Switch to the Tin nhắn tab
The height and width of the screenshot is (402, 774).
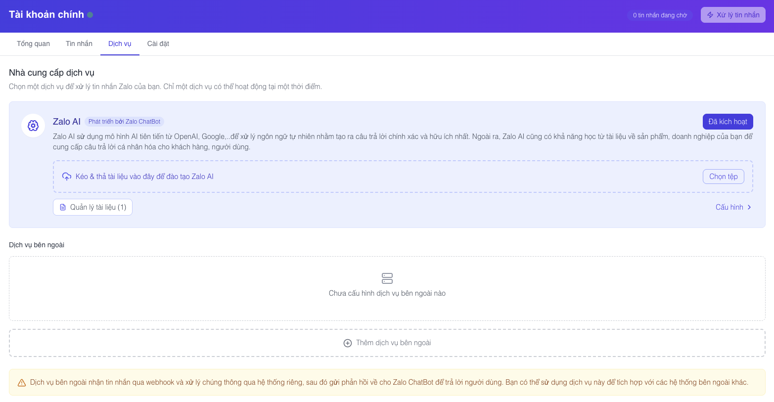pos(79,44)
